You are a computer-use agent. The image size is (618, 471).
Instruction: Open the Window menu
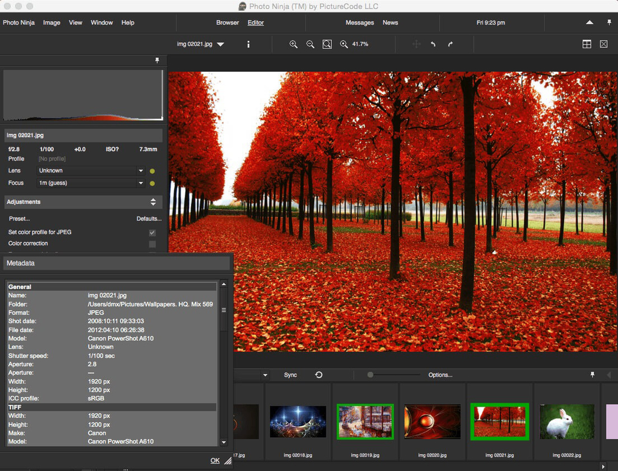pos(101,23)
